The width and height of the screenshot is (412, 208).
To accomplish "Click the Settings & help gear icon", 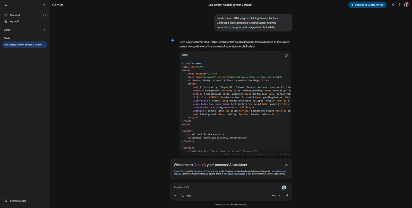I will click(x=6, y=201).
